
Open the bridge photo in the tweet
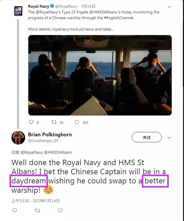pos(100,75)
